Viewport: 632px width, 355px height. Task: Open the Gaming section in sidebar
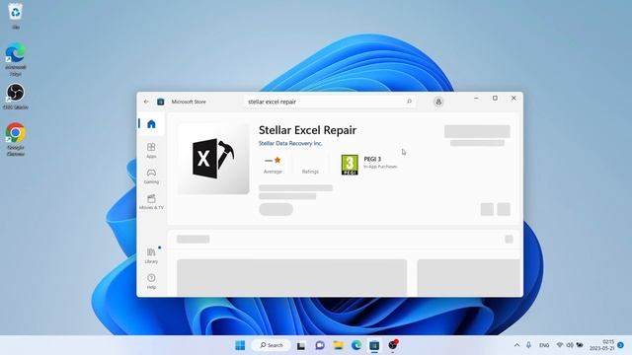(x=151, y=177)
